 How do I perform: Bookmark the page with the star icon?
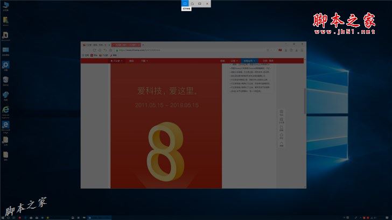tap(111, 50)
